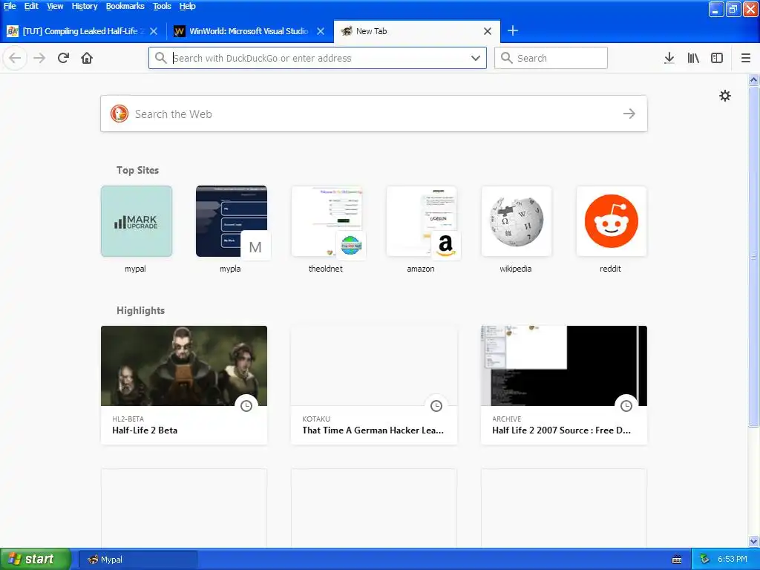Image resolution: width=760 pixels, height=570 pixels.
Task: Close the Compiling Leaked Half-Life tab
Action: [x=154, y=31]
